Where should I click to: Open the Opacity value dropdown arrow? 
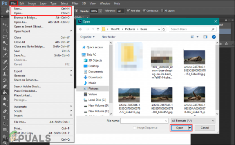coord(100,11)
